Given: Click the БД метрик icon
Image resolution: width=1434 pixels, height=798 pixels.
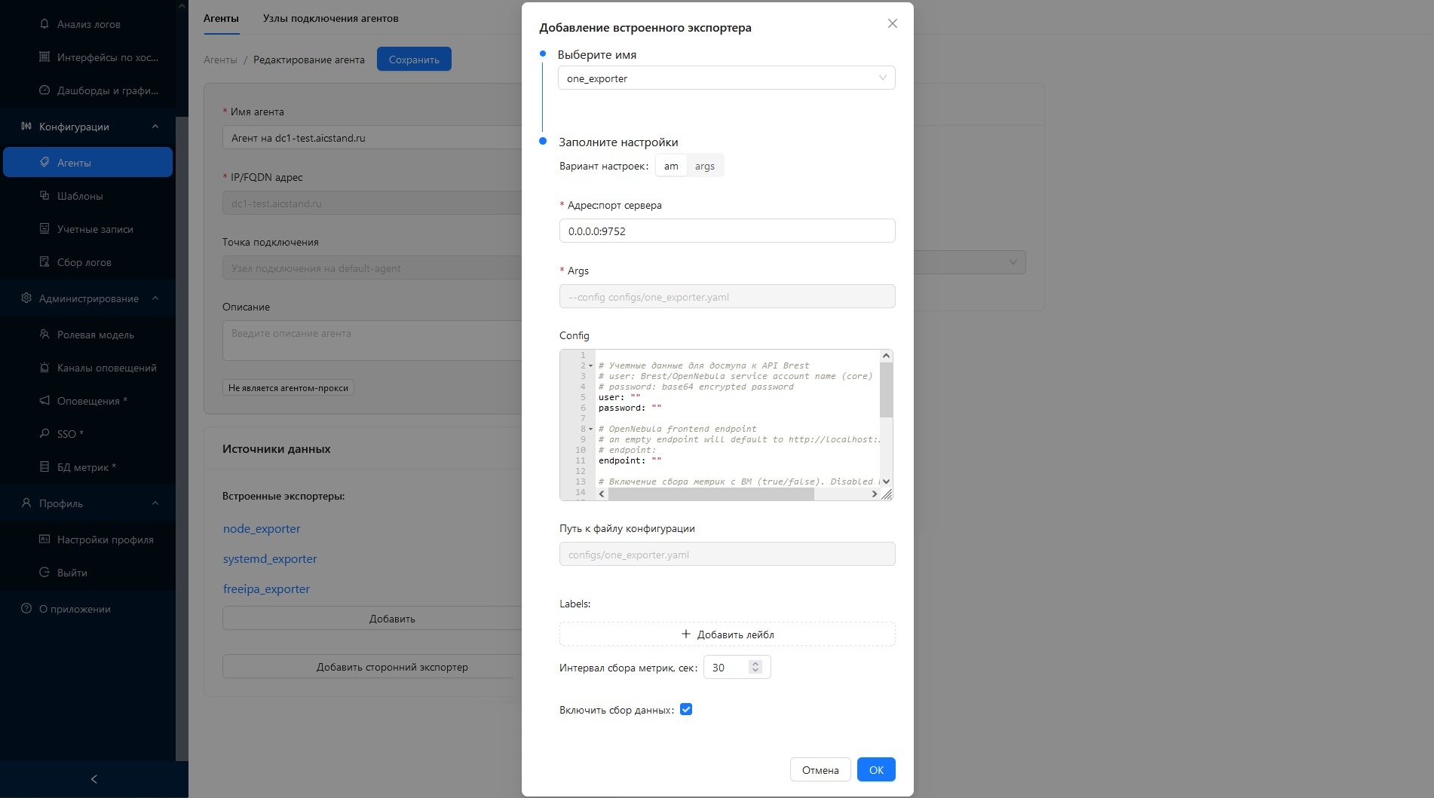Looking at the screenshot, I should [x=44, y=467].
